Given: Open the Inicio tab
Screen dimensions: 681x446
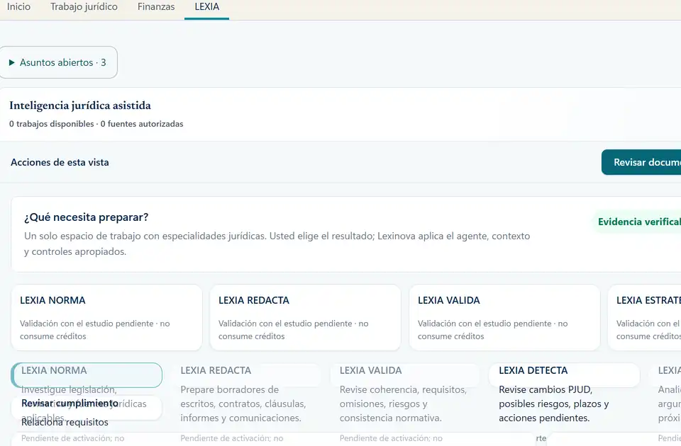Looking at the screenshot, I should pyautogui.click(x=18, y=7).
